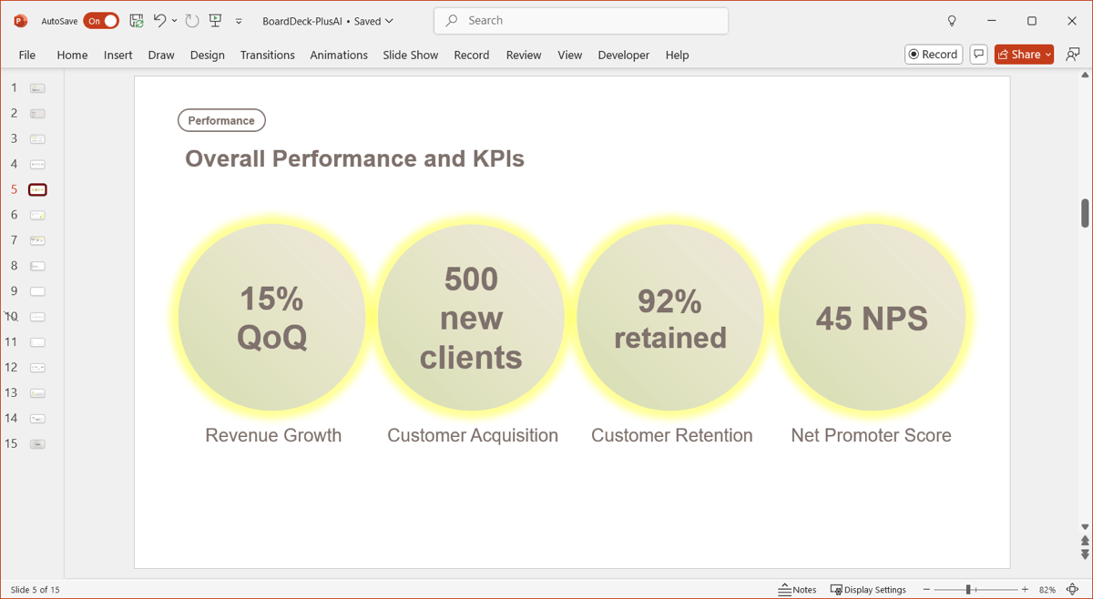1093x599 pixels.
Task: Click the Revenue Growth caption
Action: [x=273, y=435]
